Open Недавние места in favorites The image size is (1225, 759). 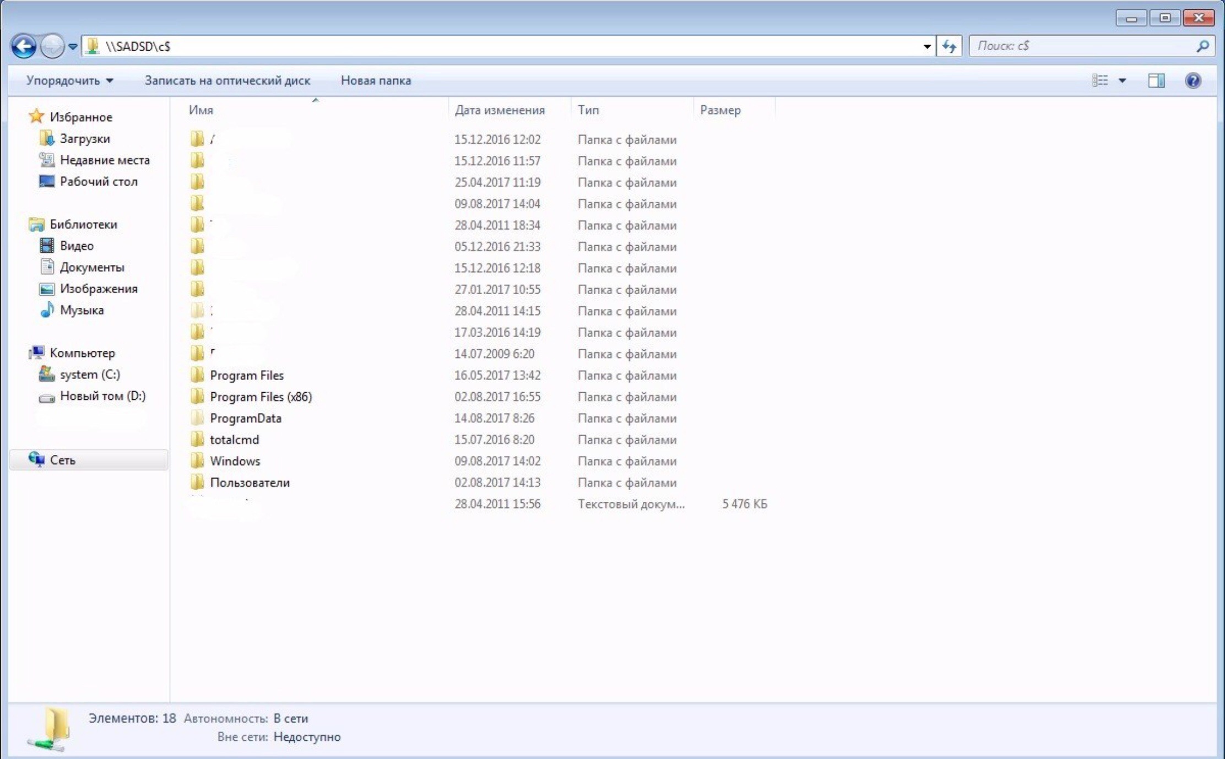105,160
